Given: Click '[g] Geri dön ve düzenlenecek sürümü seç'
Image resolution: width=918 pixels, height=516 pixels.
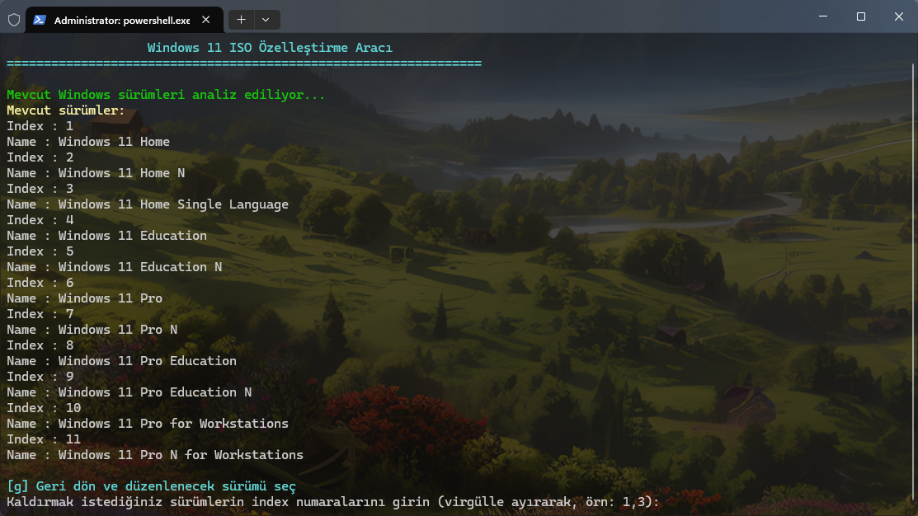Looking at the screenshot, I should [x=152, y=486].
